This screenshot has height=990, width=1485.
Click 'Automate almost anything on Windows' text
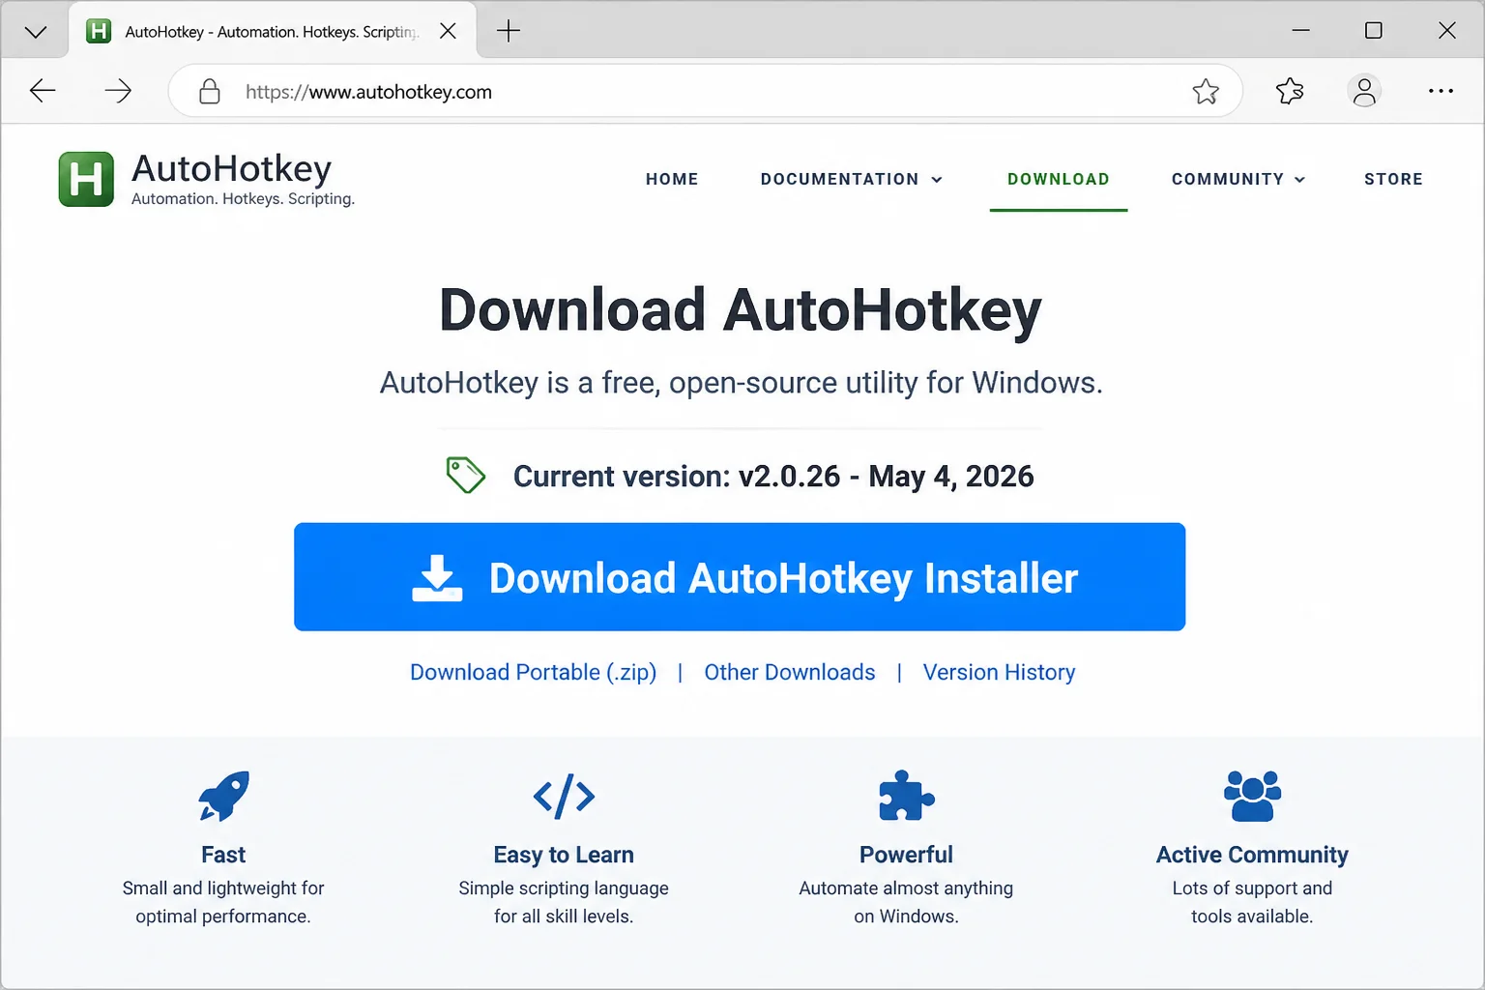tap(906, 902)
